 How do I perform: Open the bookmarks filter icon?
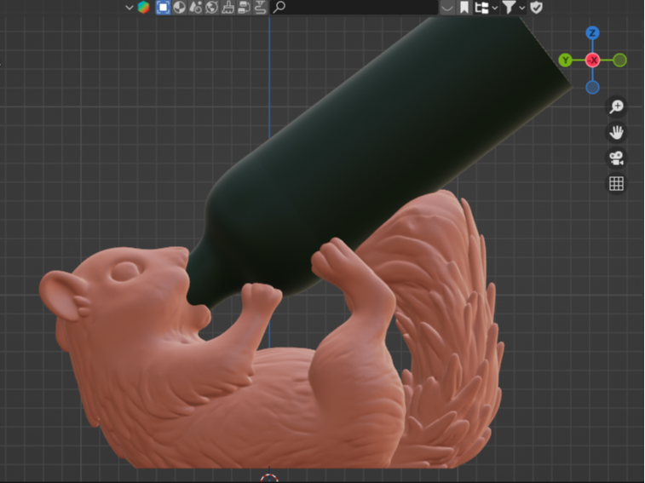point(464,8)
